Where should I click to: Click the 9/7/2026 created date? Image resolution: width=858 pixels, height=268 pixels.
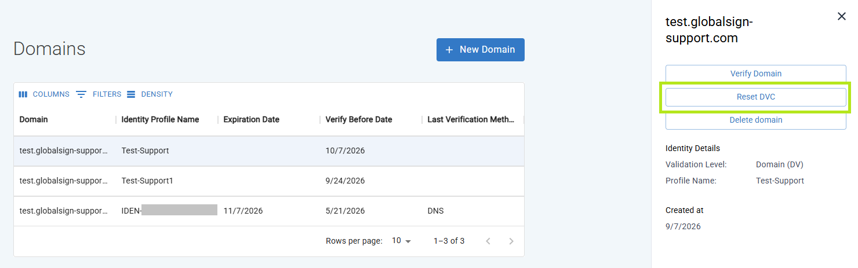pos(683,227)
